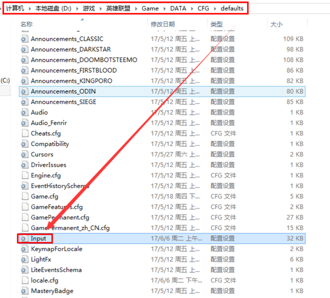The height and width of the screenshot is (298, 330).
Task: Click the GamePermanent.cfg file icon
Action: pos(25,218)
